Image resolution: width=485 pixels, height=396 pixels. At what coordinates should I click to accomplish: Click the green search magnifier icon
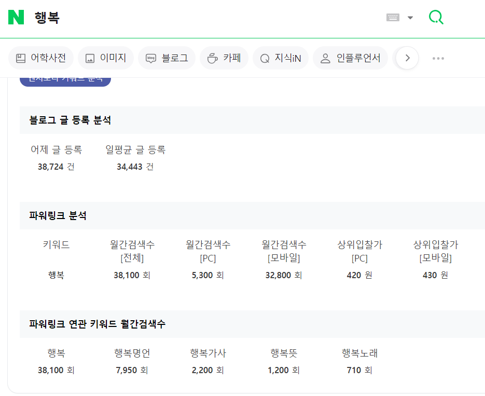[436, 18]
